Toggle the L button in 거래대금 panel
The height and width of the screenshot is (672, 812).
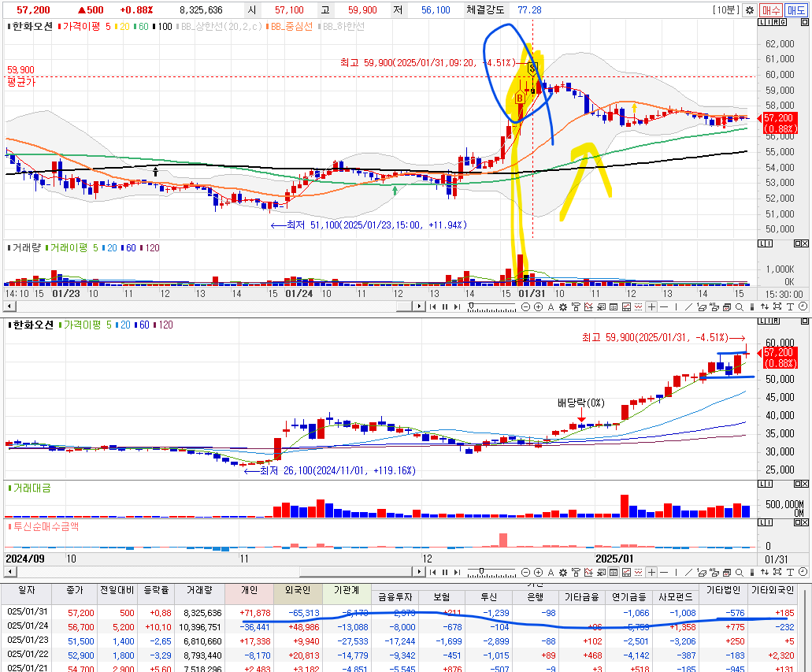pyautogui.click(x=762, y=484)
